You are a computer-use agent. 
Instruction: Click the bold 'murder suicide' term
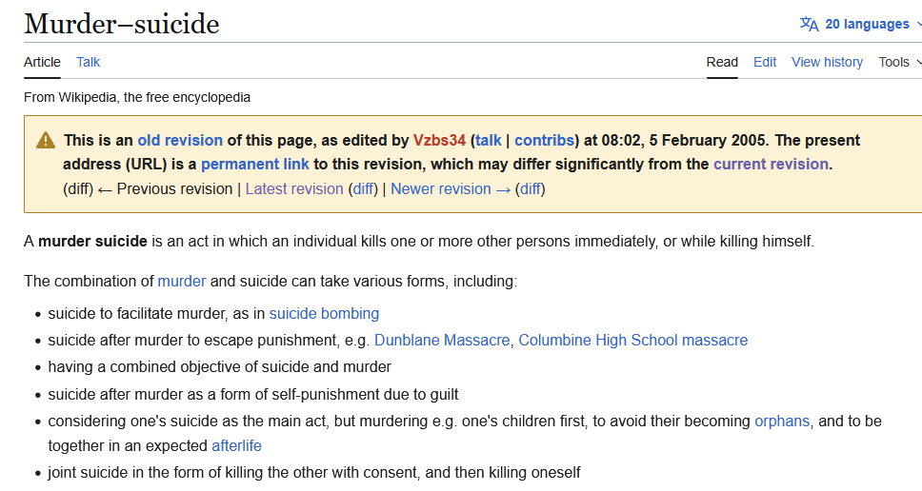(x=93, y=242)
